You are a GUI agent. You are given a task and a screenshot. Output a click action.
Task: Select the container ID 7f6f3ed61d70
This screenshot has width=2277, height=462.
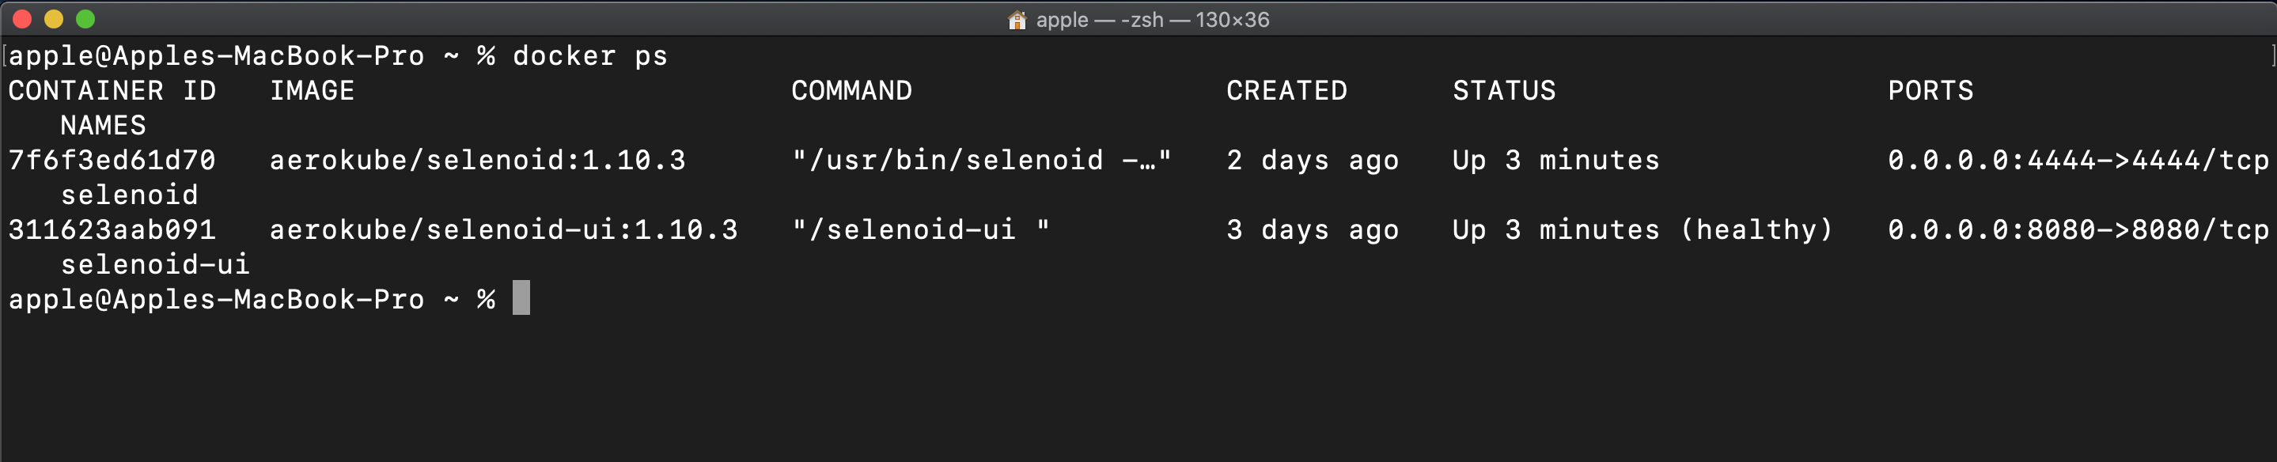pos(110,161)
